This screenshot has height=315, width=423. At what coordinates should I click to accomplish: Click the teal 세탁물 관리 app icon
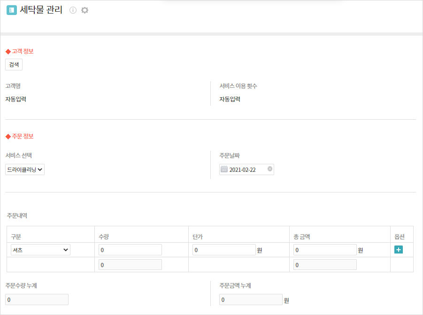pos(12,10)
